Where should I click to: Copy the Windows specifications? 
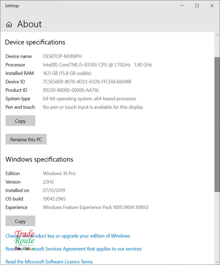point(20,221)
